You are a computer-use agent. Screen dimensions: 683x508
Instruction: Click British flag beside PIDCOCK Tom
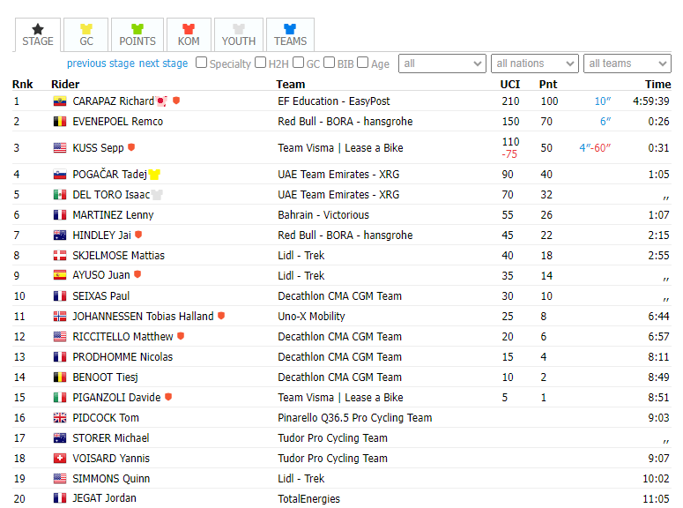click(x=60, y=418)
